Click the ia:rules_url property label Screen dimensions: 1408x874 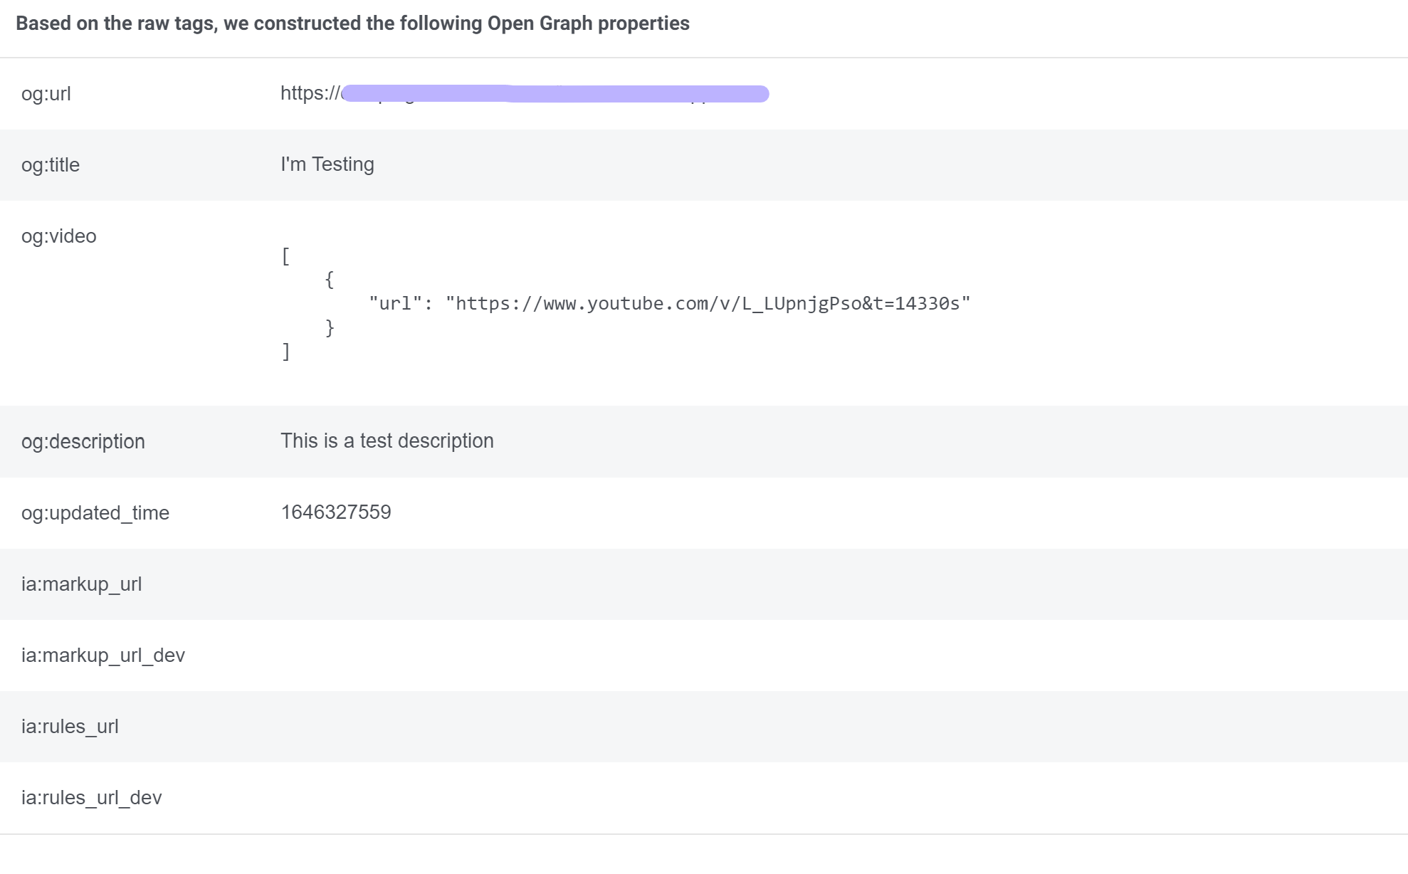point(70,727)
